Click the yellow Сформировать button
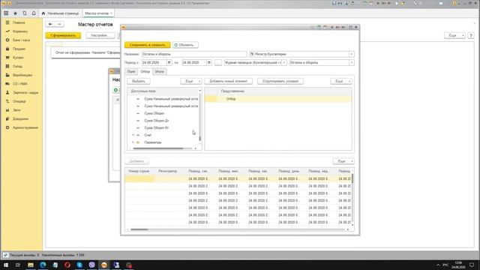This screenshot has width=480, height=270. (x=63, y=35)
